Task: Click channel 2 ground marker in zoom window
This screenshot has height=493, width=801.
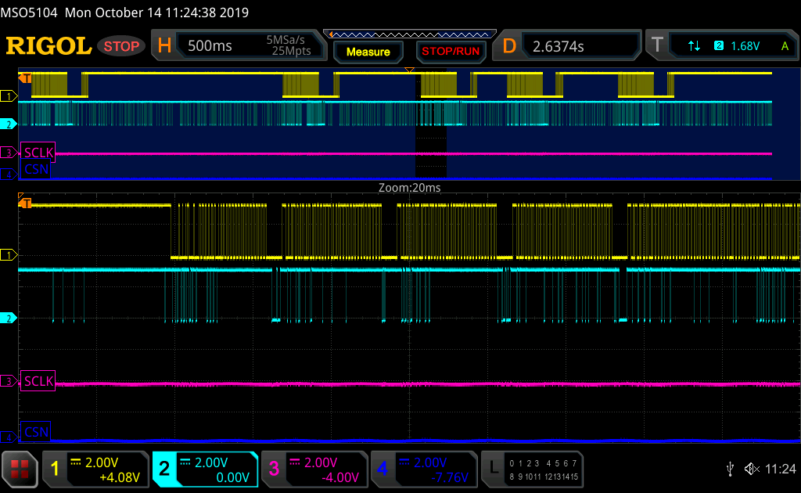Action: (x=9, y=318)
